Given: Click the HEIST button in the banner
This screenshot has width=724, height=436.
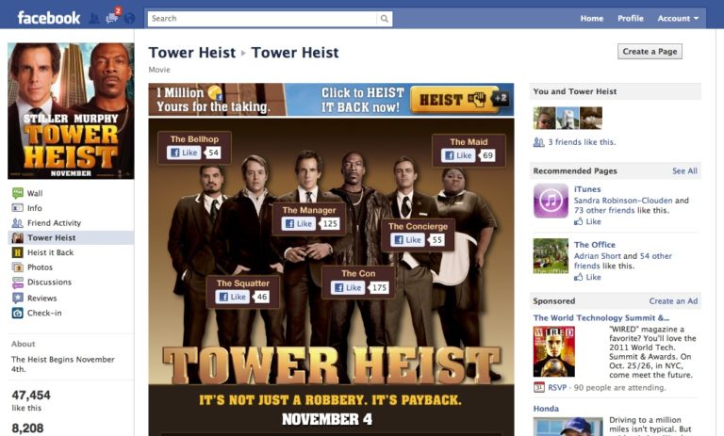Looking at the screenshot, I should click(x=453, y=99).
